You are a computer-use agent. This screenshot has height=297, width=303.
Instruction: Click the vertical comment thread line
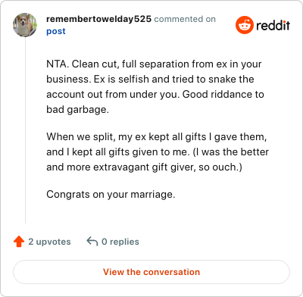25,130
